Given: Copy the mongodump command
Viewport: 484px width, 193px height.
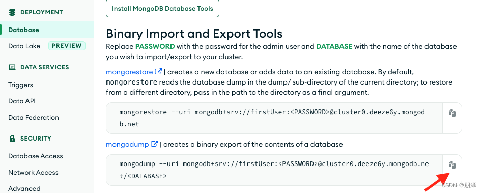Looking at the screenshot, I should point(452,165).
